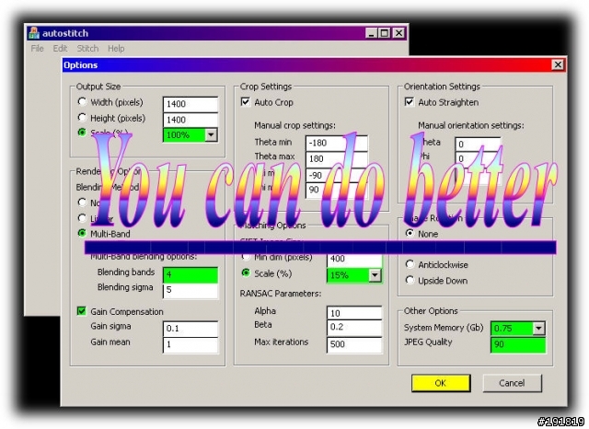Select the Upside Down rotation radio button

click(x=410, y=280)
